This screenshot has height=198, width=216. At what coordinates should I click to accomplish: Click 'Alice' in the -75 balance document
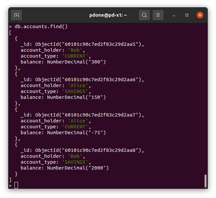pos(78,121)
